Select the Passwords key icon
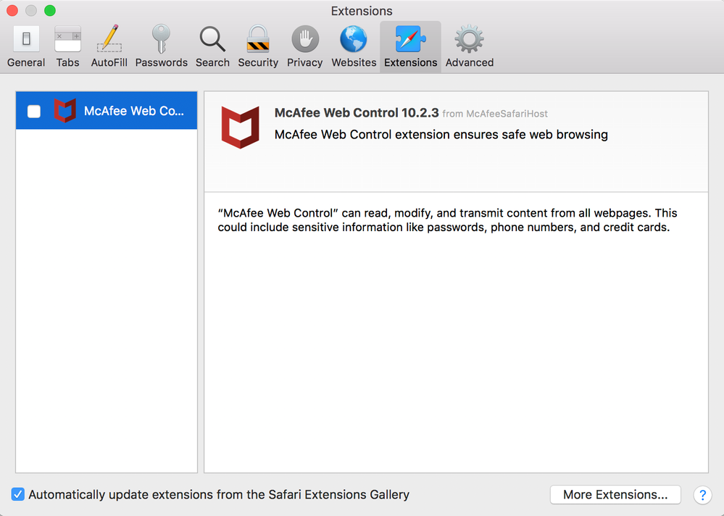The width and height of the screenshot is (724, 516). click(x=161, y=47)
